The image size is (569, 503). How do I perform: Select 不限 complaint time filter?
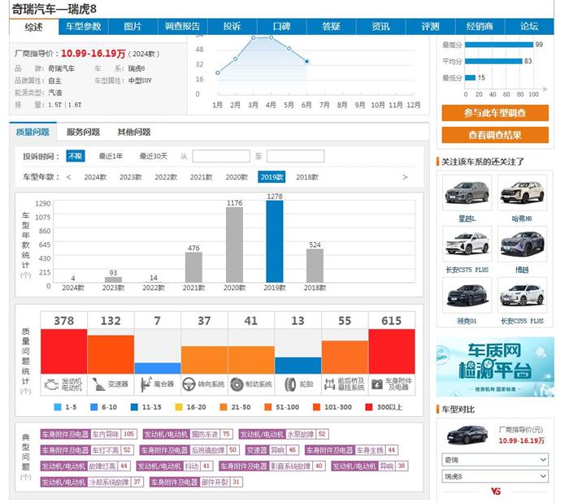76,156
